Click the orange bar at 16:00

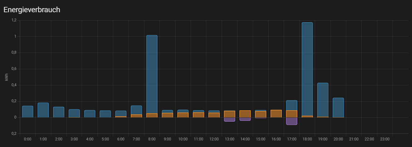pyautogui.click(x=276, y=114)
